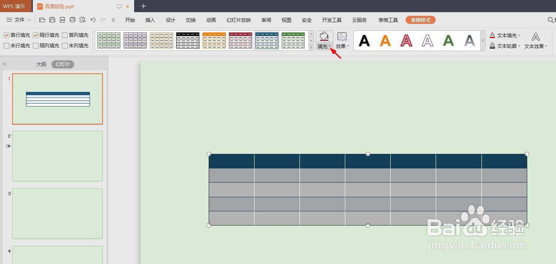556x264 pixels.
Task: Select tan grid table style
Action: point(162,40)
